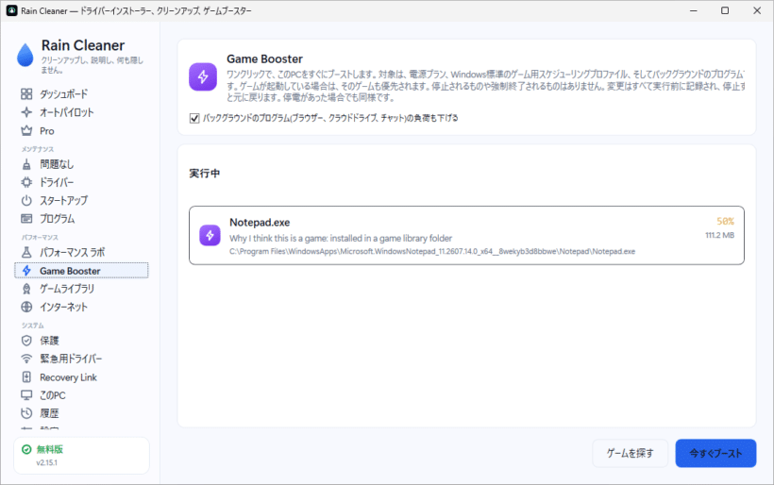Click the startup power icon
The image size is (774, 485).
pos(26,200)
